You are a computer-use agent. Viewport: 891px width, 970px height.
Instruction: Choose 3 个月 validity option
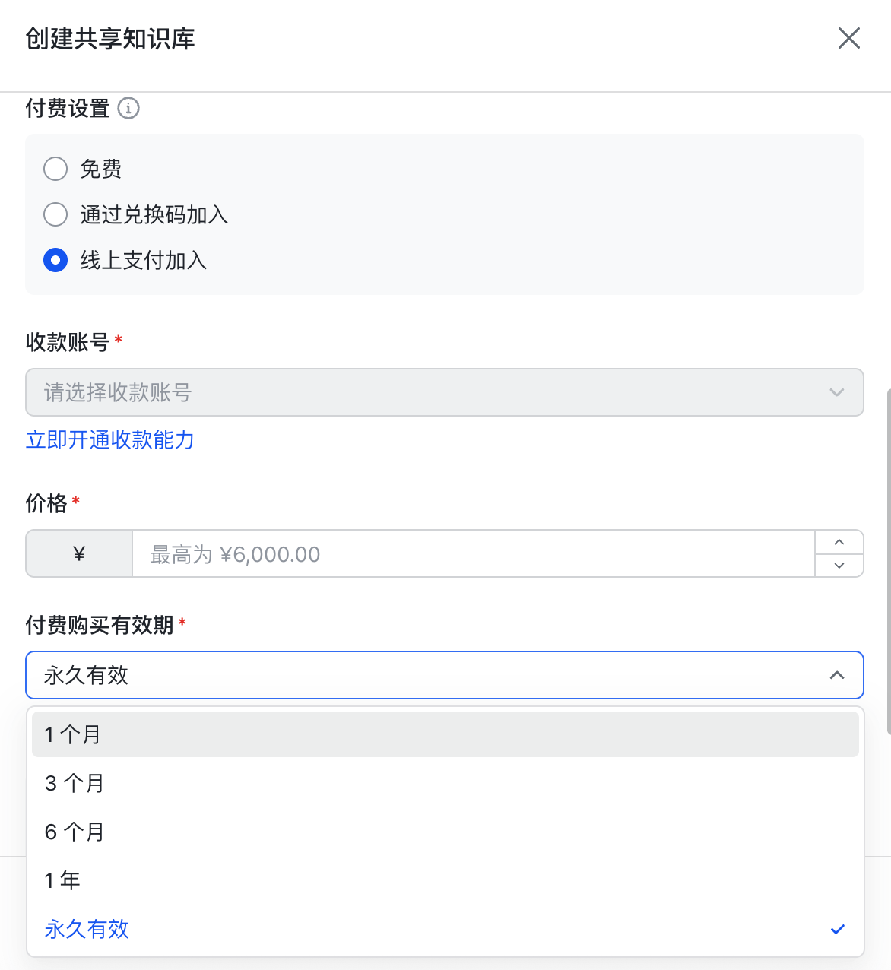tap(75, 783)
